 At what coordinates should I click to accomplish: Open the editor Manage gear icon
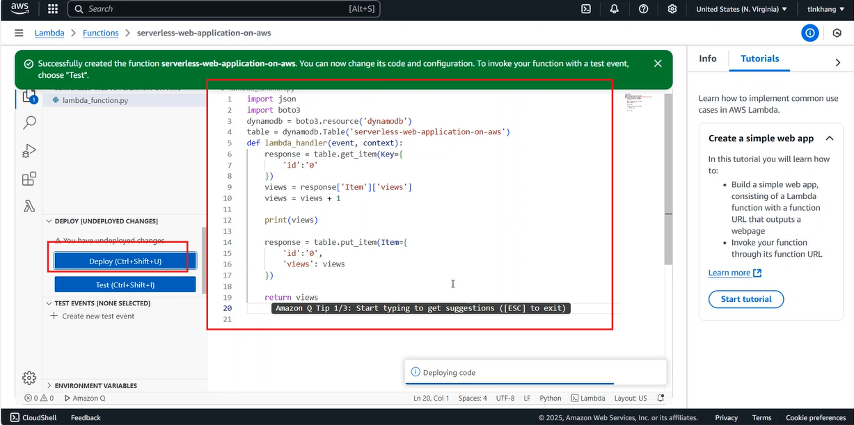tap(29, 378)
